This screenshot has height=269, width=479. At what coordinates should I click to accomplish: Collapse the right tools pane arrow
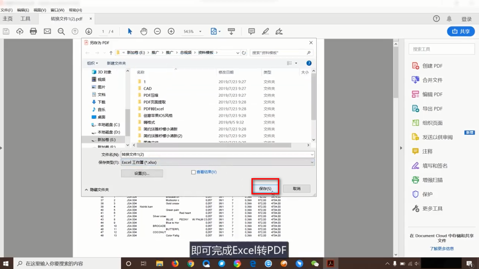pyautogui.click(x=401, y=148)
